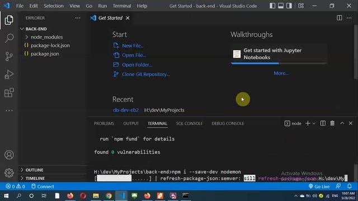Screen dimensions: 358x201
Task: Close the Get Started tab
Action: pos(128,18)
